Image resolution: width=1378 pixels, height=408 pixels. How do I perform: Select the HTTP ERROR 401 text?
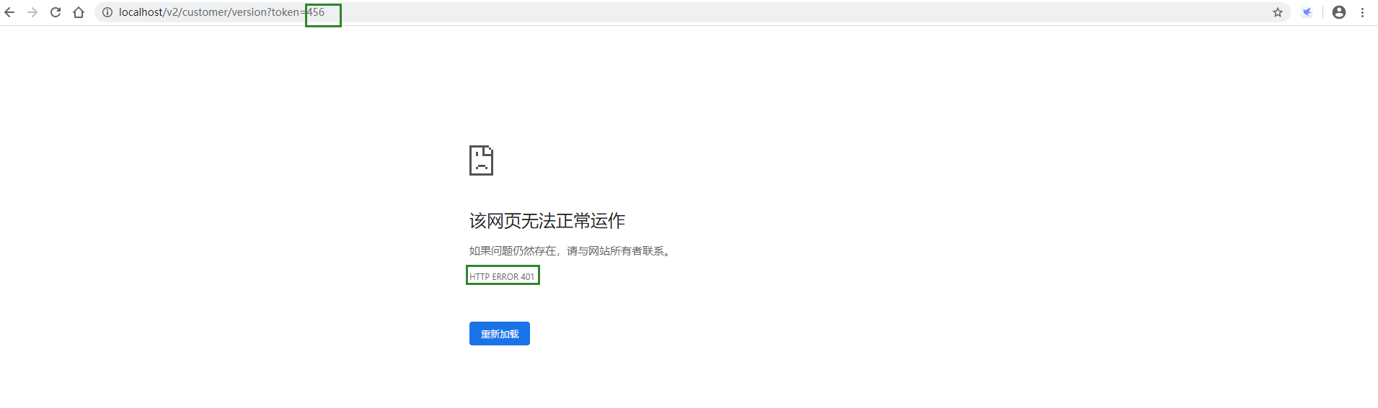(x=502, y=276)
